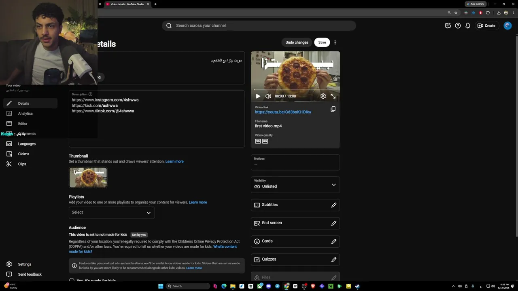
Task: Open Telegram from the taskbar
Action: [277, 286]
